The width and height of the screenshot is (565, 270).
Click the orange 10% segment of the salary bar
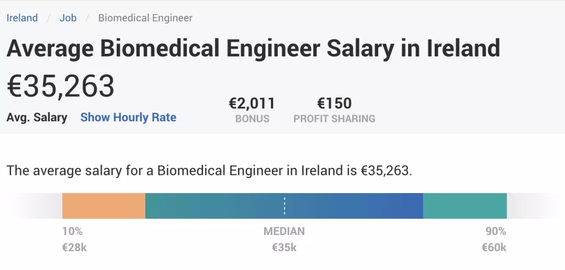point(104,206)
